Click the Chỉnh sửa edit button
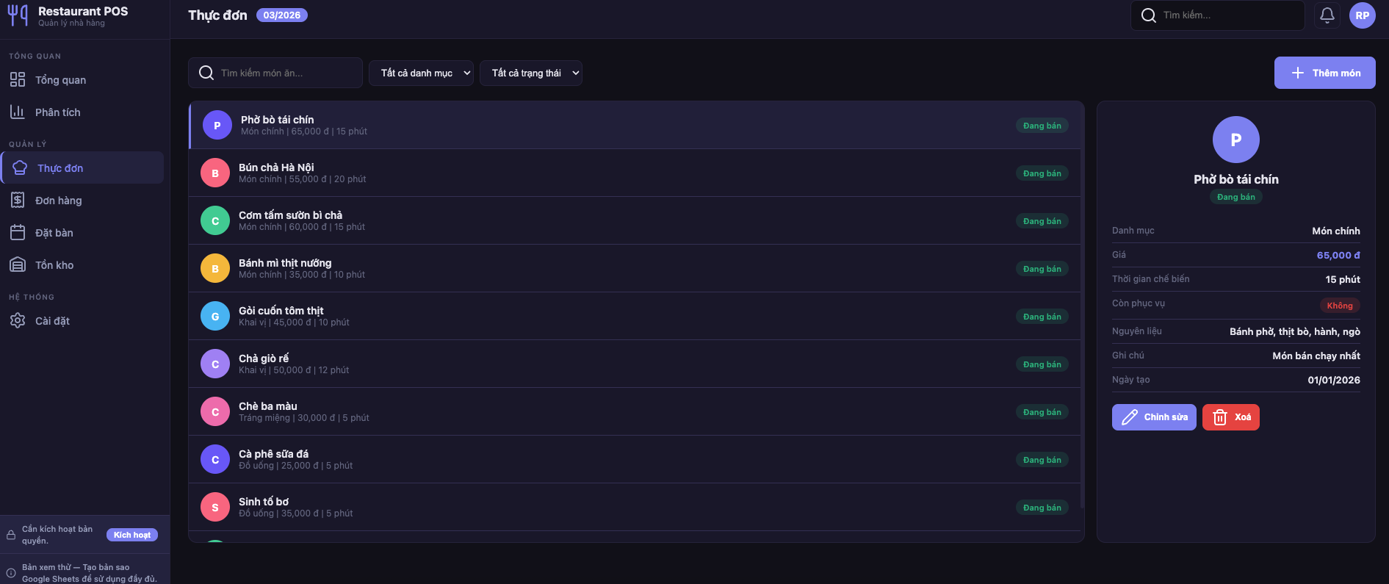1389x584 pixels. tap(1153, 417)
